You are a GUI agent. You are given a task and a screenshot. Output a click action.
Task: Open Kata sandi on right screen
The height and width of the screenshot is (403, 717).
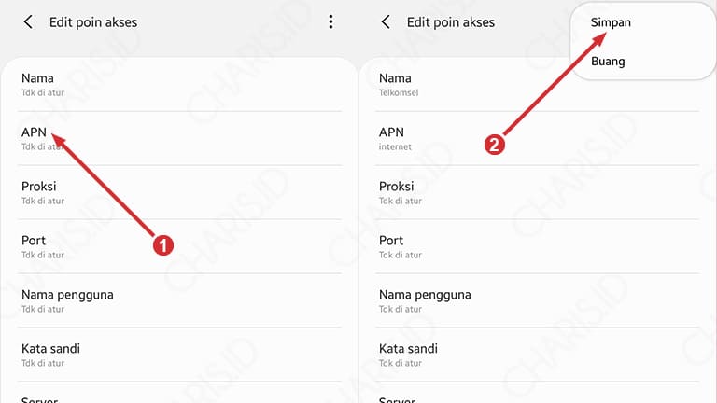[408, 354]
